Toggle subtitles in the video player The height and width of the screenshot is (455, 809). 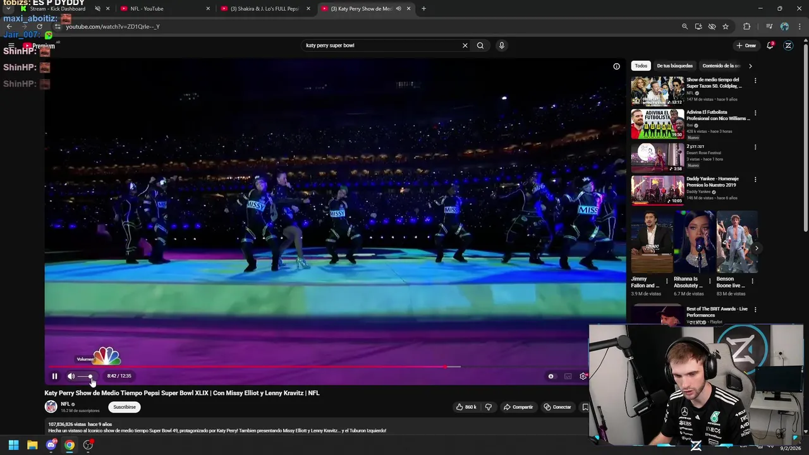coord(568,376)
